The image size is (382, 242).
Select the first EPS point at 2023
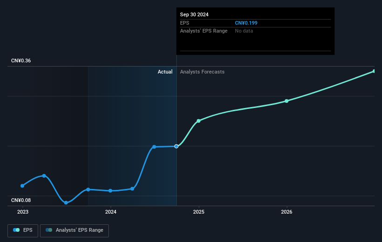click(22, 186)
